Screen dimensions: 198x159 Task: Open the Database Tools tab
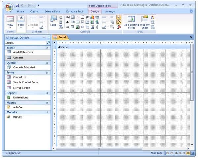tap(75, 11)
